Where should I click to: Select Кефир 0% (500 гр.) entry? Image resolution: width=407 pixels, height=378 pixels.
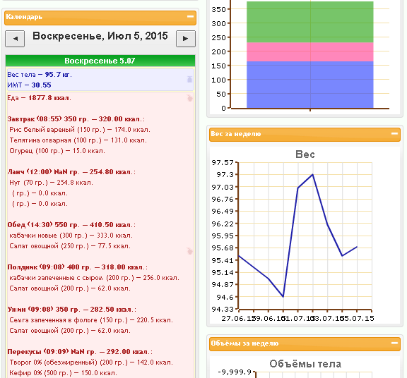pos(63,373)
